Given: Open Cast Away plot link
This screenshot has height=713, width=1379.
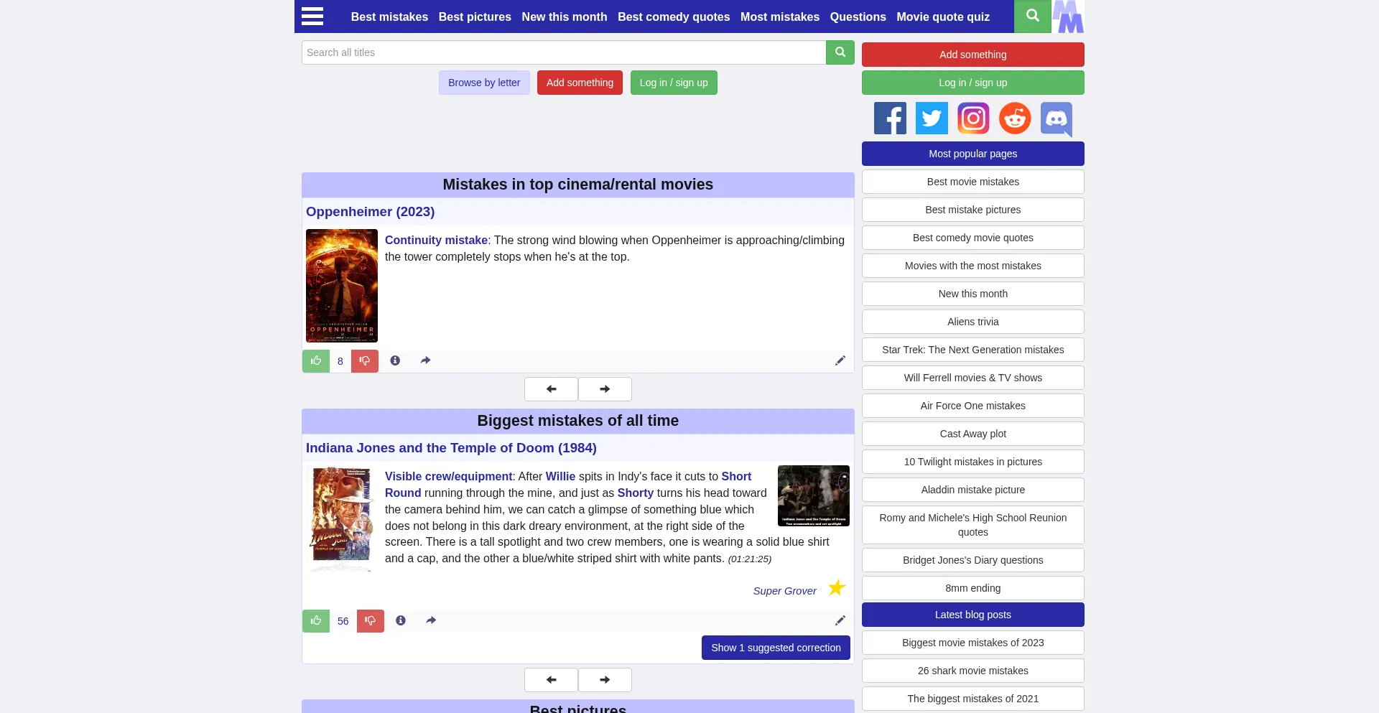Looking at the screenshot, I should tap(973, 434).
